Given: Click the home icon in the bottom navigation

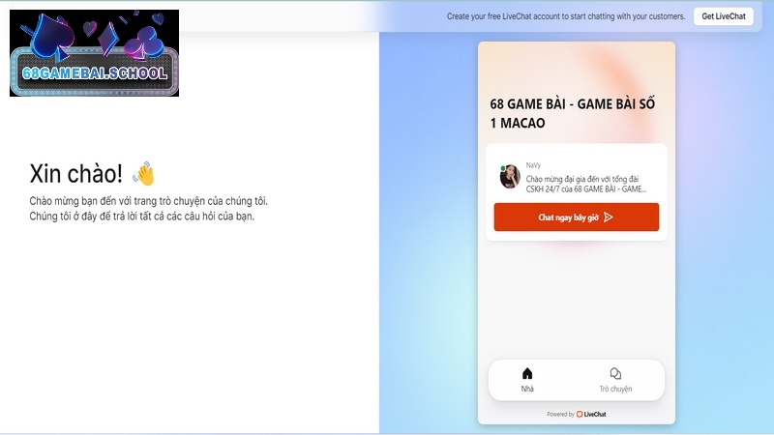Looking at the screenshot, I should tap(527, 374).
